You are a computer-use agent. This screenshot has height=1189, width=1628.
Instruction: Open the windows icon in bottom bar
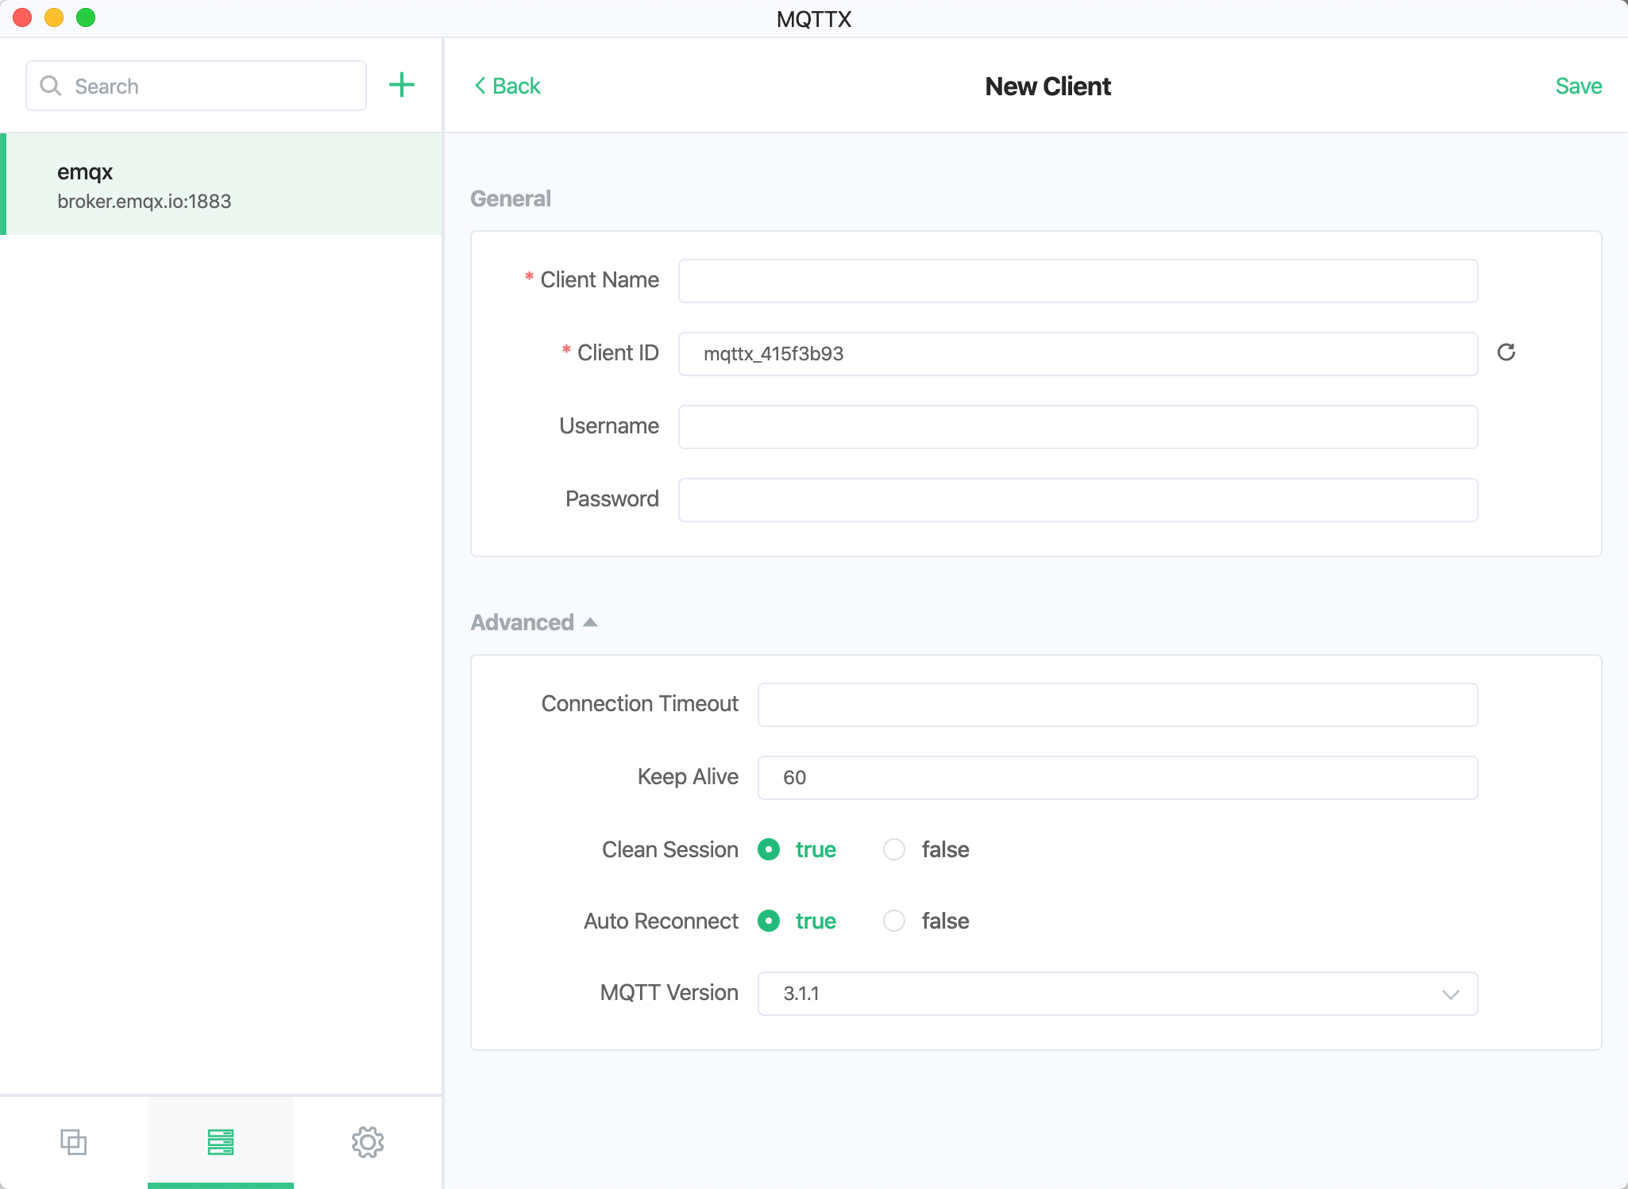(73, 1142)
